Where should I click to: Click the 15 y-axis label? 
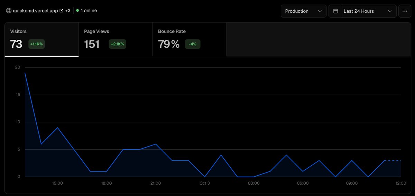point(18,95)
